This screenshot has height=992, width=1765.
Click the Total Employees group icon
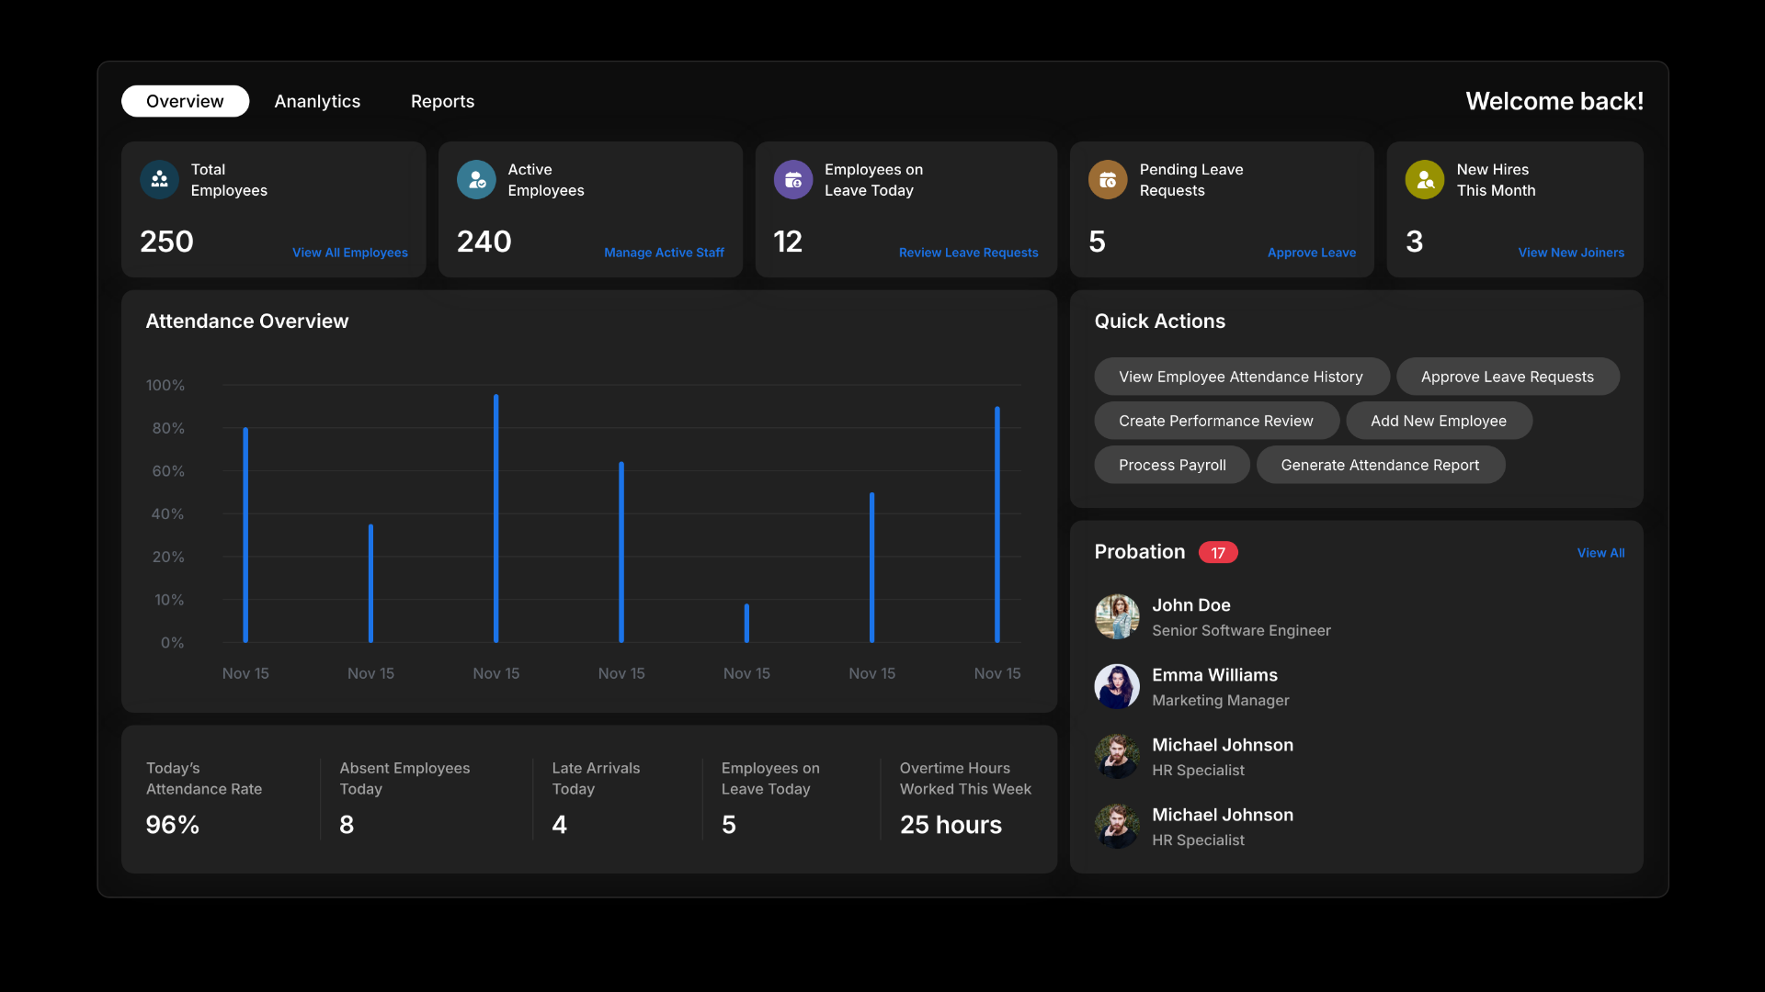pyautogui.click(x=159, y=180)
